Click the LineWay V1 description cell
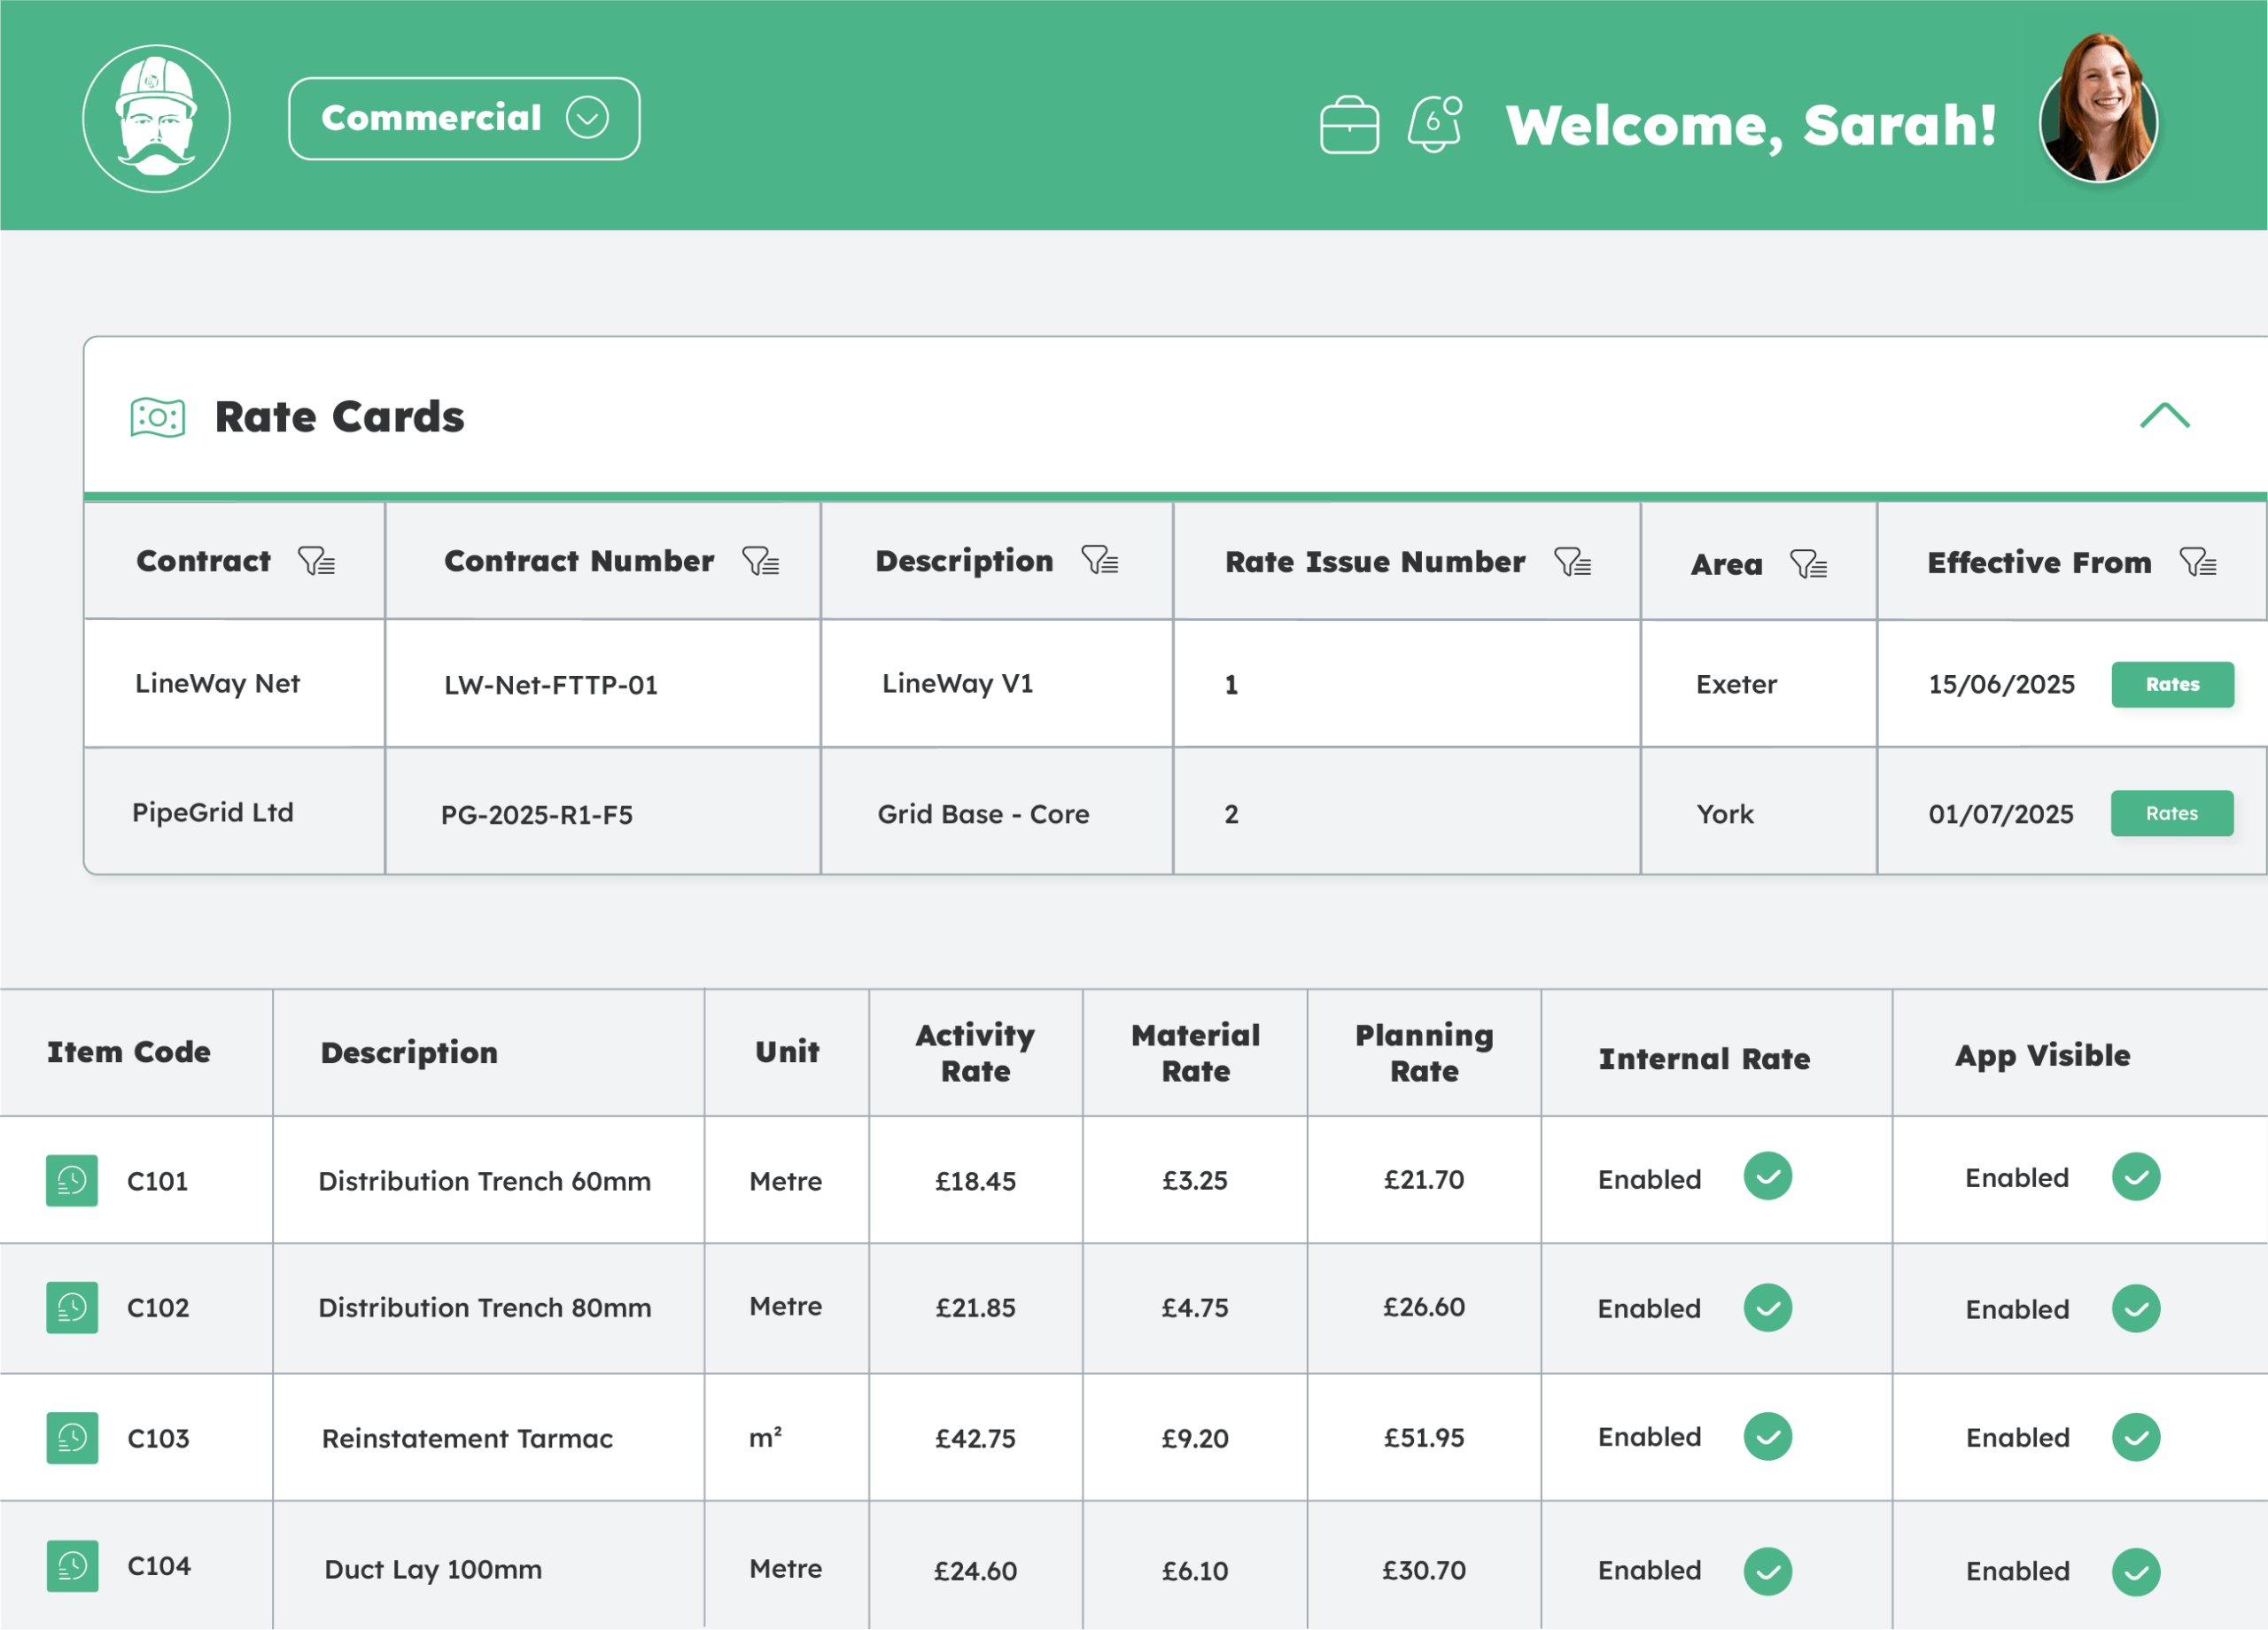Viewport: 2268px width, 1630px height. click(x=997, y=684)
